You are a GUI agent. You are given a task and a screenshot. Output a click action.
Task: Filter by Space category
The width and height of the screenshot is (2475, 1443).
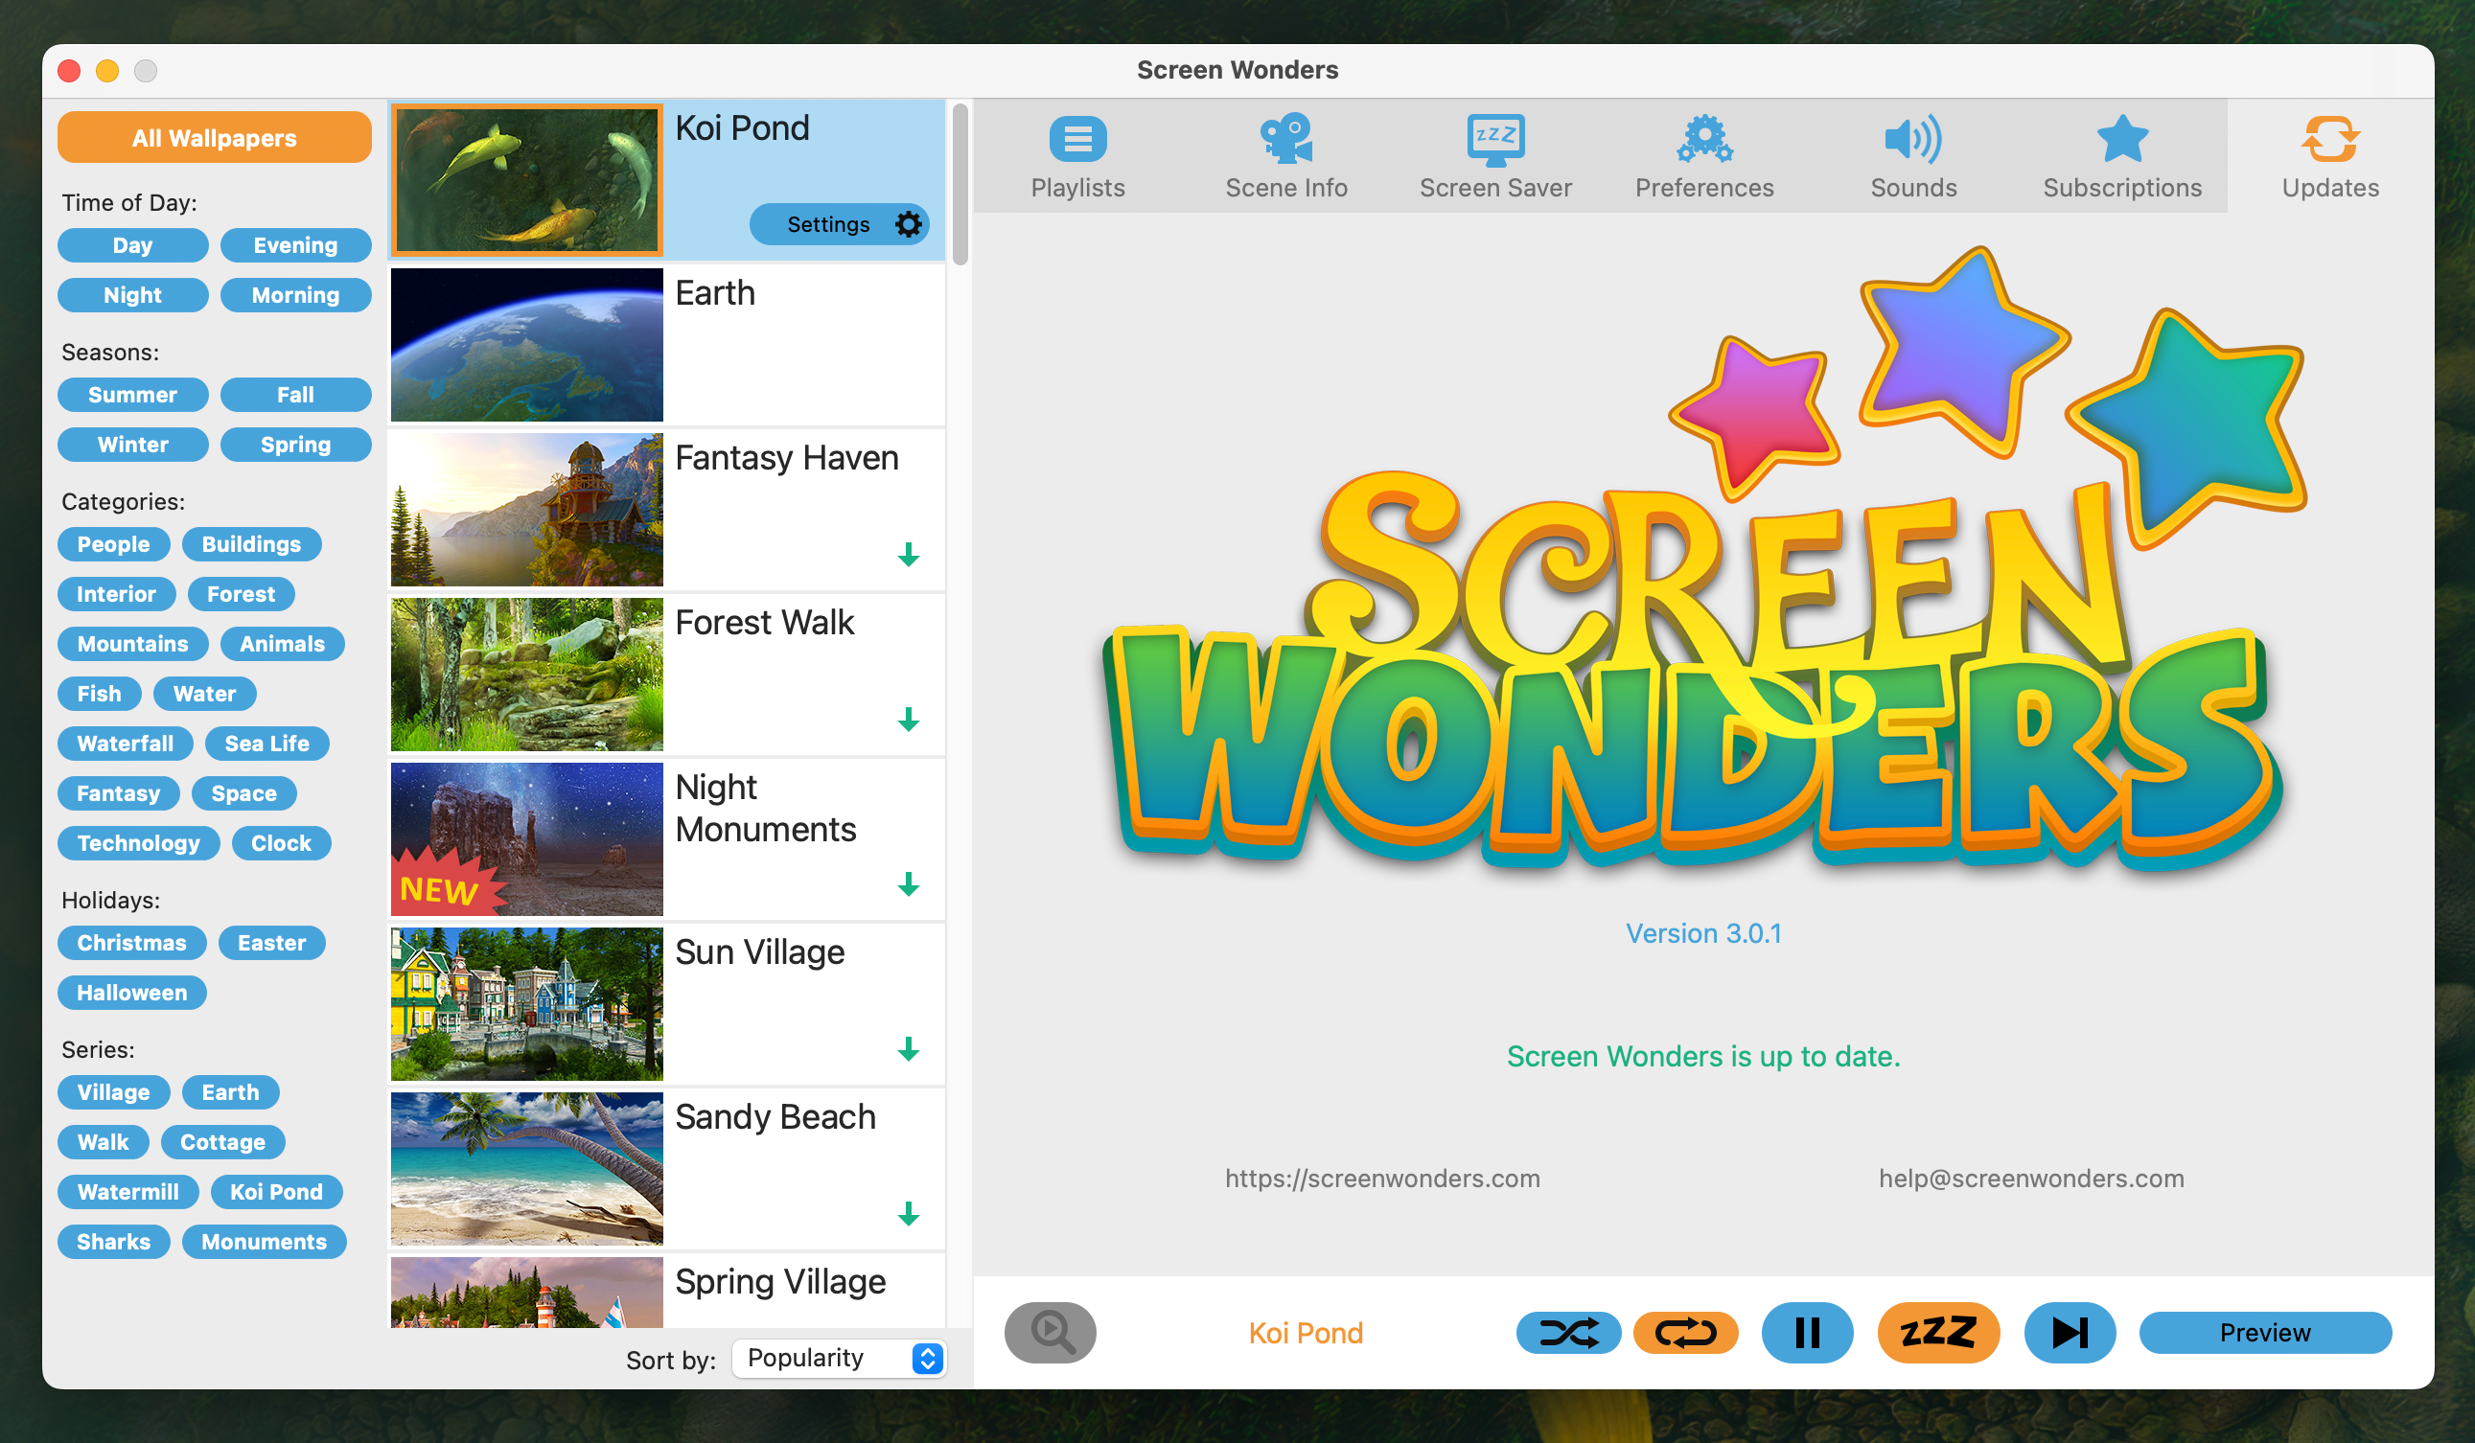pyautogui.click(x=243, y=793)
